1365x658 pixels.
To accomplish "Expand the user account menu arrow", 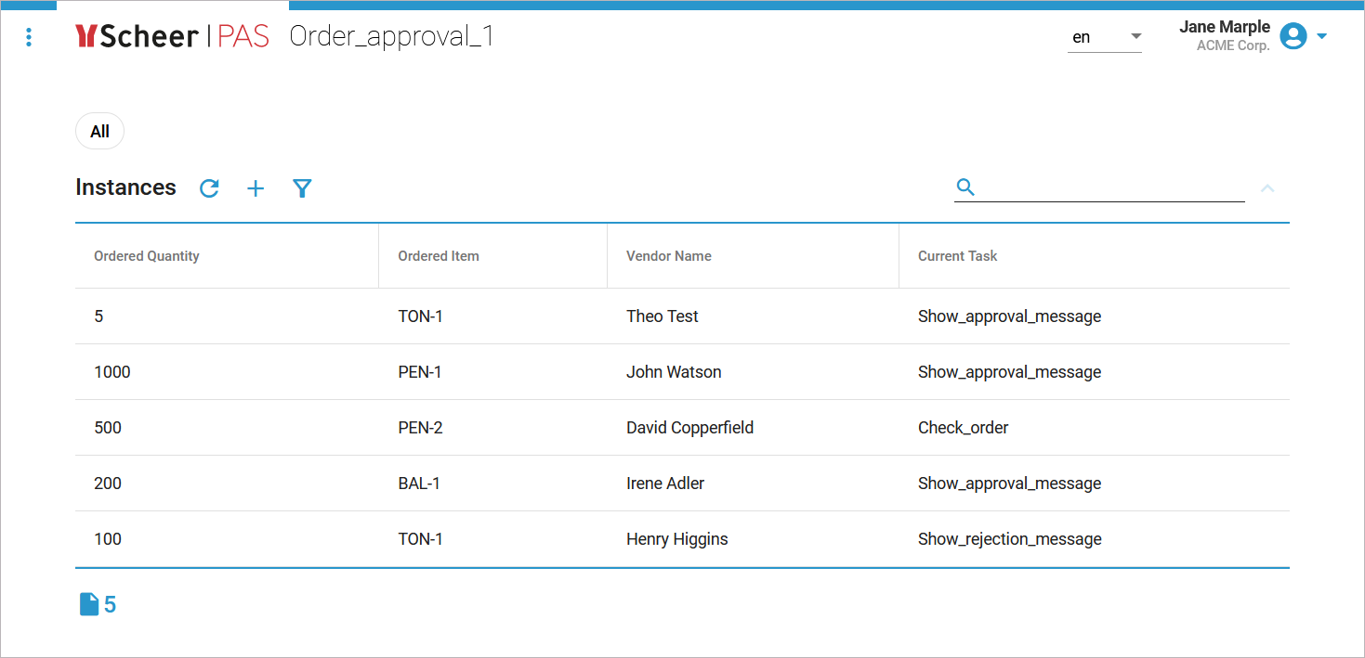I will pyautogui.click(x=1322, y=37).
